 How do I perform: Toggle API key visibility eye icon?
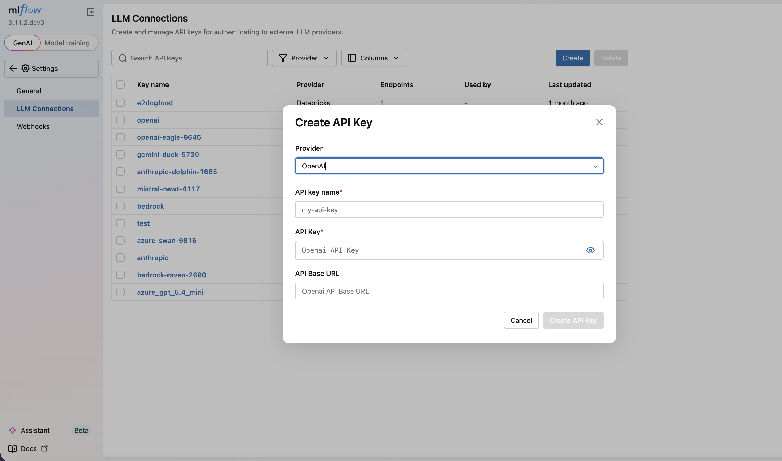[590, 250]
